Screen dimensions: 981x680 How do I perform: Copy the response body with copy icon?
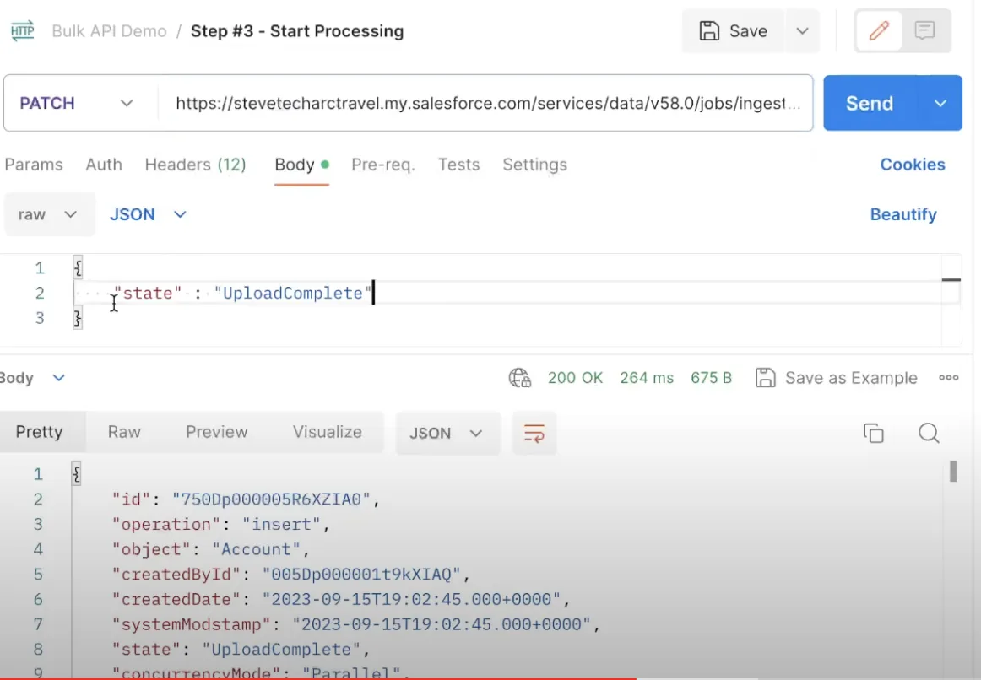pos(874,433)
